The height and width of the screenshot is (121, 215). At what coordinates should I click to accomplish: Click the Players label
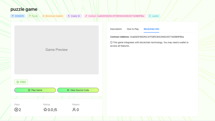click(76, 104)
